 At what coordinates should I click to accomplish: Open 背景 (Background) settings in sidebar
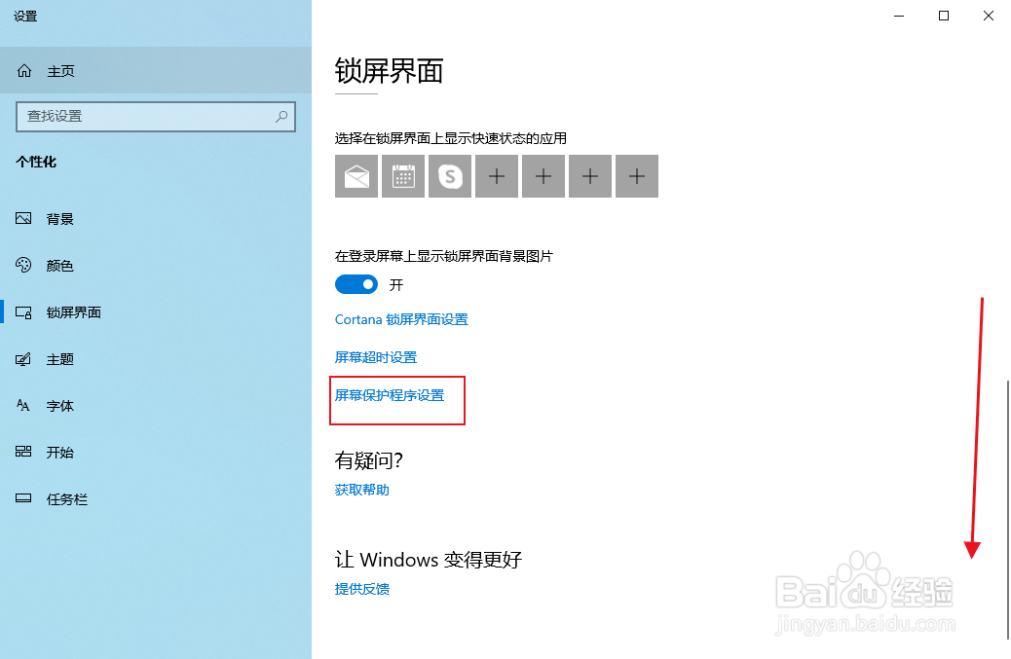[58, 218]
